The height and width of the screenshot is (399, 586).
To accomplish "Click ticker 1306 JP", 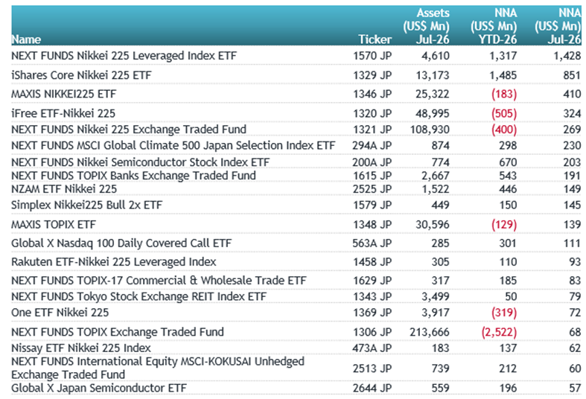I will (372, 332).
